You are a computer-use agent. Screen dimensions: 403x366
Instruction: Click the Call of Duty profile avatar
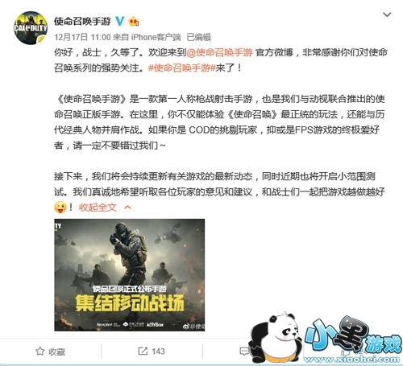tap(31, 27)
